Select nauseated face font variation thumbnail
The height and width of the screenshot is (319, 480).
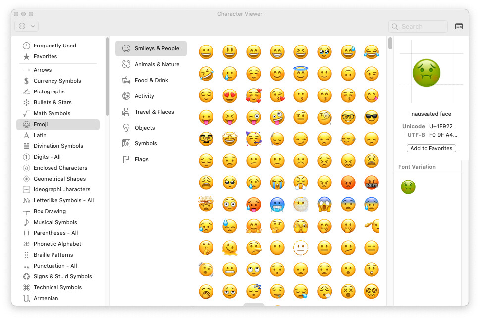pyautogui.click(x=408, y=187)
